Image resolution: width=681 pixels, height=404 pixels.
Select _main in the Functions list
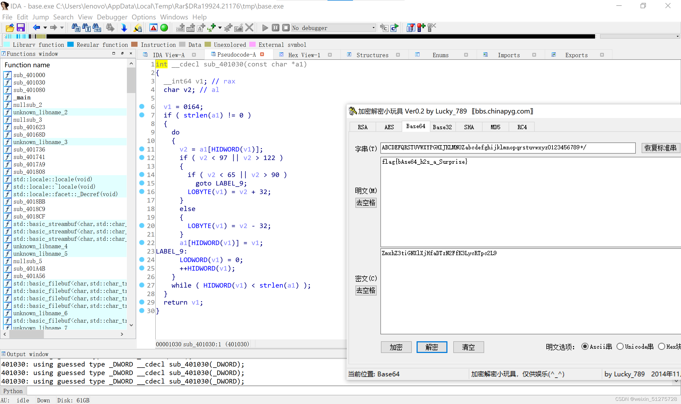[x=22, y=98]
